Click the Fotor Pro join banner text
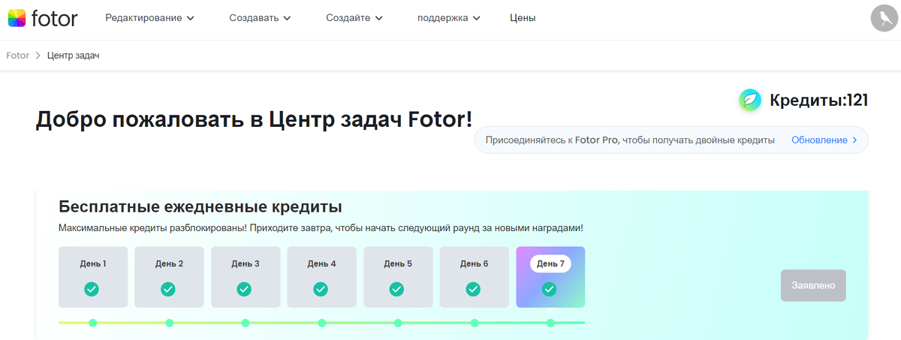901x340 pixels. pos(630,140)
